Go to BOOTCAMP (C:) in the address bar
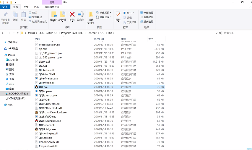 click(48, 33)
